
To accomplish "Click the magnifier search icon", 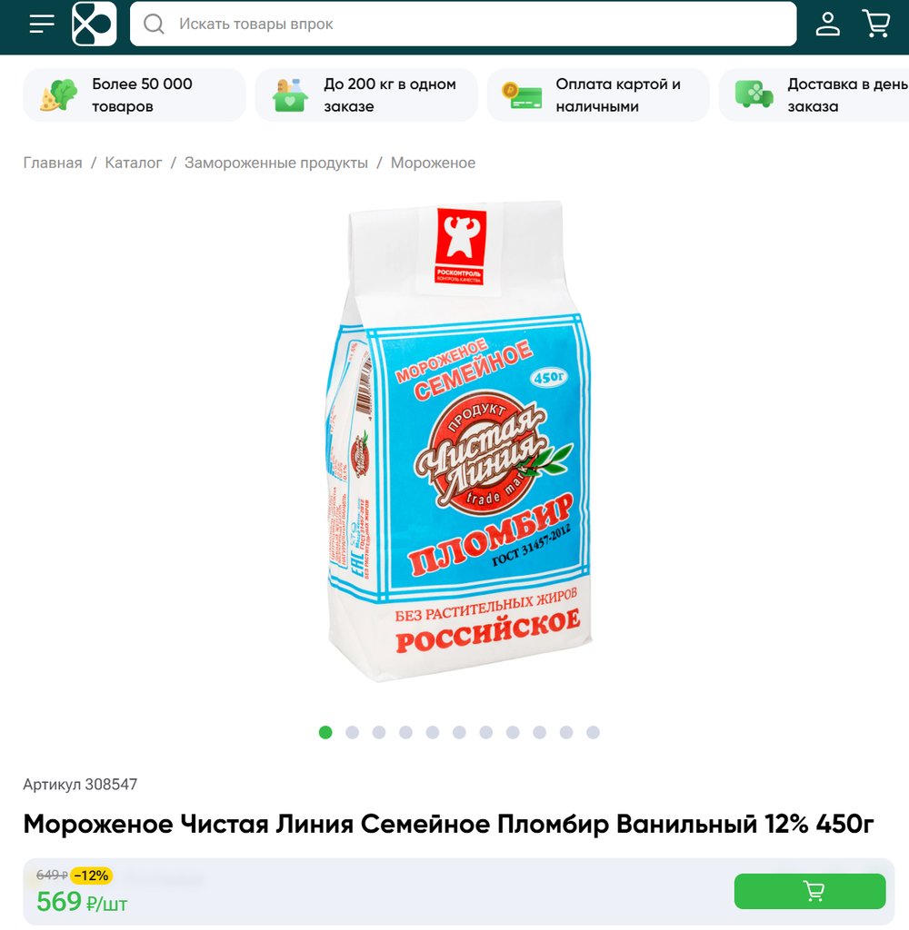I will point(154,24).
